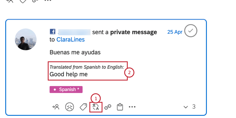The height and width of the screenshot is (118, 236).
Task: Click the Translated from Spanish to English label
Action: click(87, 67)
